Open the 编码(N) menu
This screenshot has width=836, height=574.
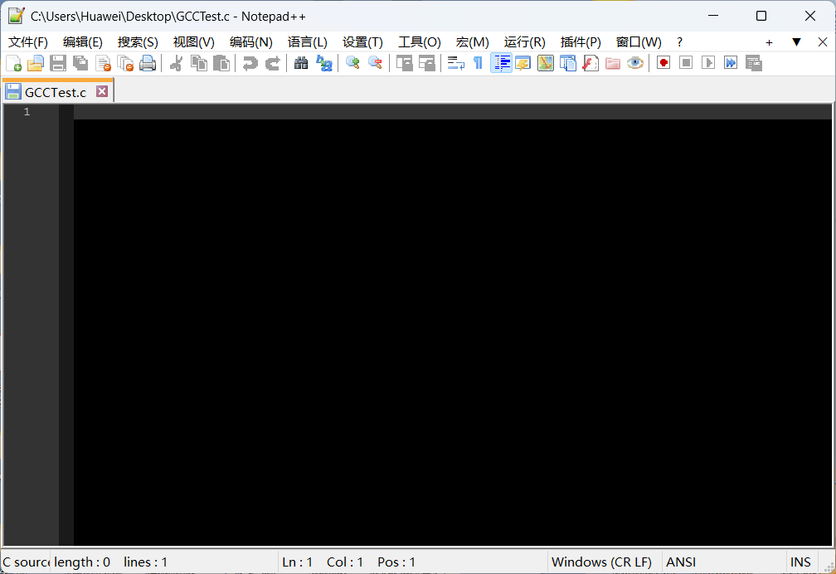(x=251, y=42)
